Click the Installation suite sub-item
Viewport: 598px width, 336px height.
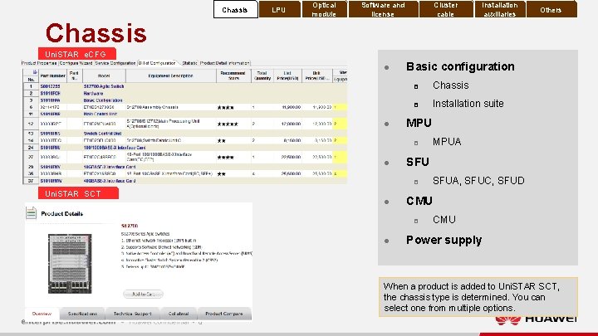[468, 104]
